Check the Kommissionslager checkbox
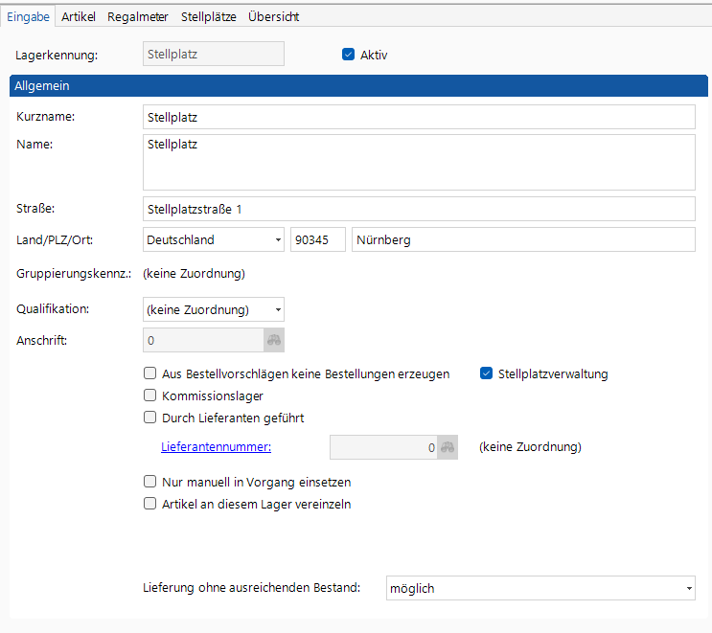 pyautogui.click(x=149, y=396)
